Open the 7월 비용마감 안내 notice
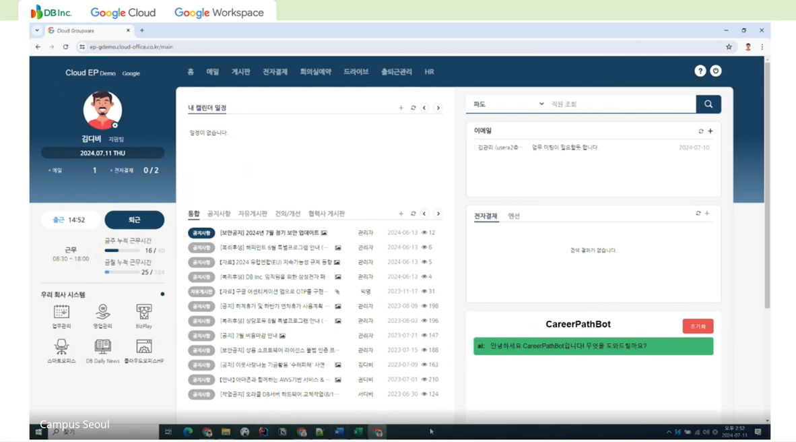The height and width of the screenshot is (442, 796). click(248, 336)
